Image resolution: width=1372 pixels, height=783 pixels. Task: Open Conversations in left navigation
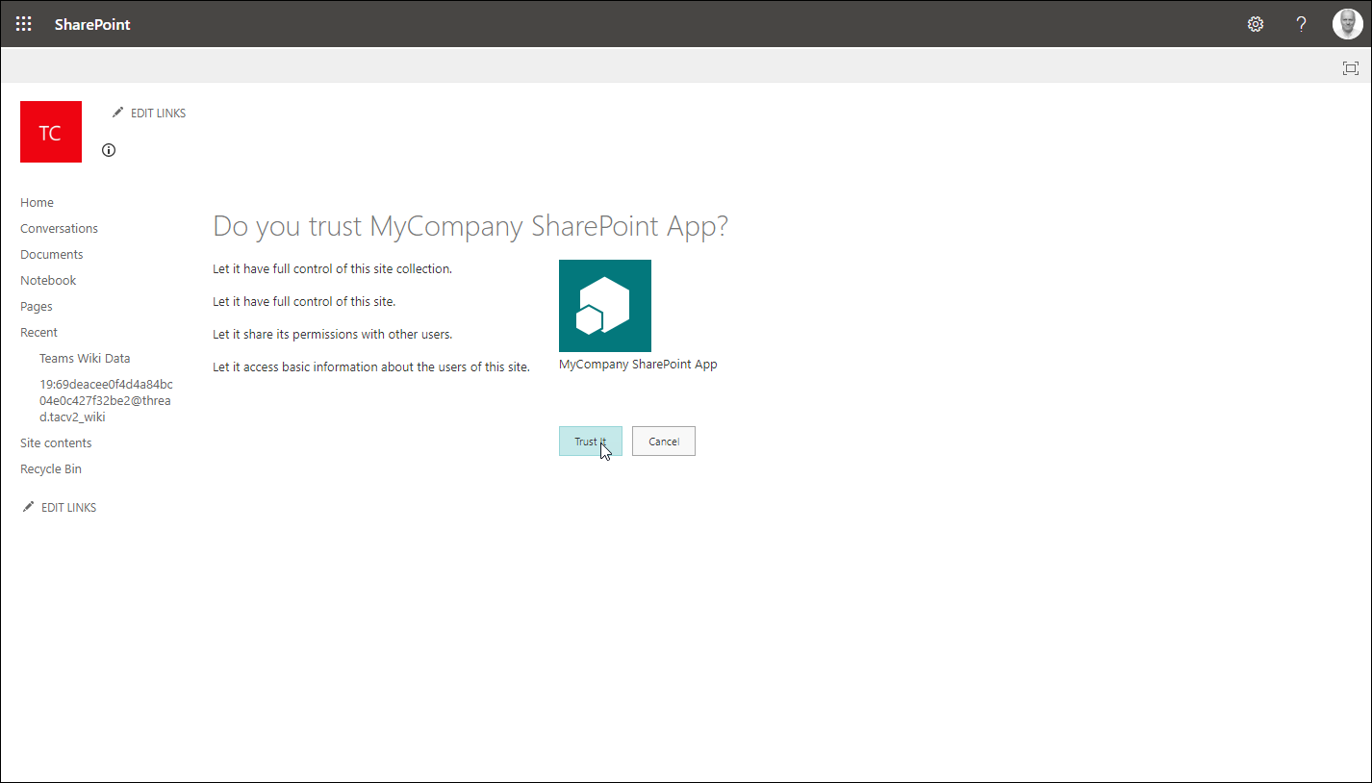(59, 229)
